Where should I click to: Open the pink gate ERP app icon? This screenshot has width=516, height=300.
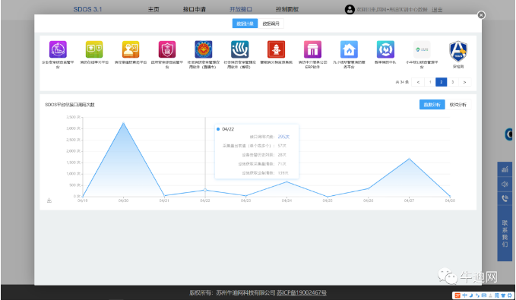pos(312,49)
